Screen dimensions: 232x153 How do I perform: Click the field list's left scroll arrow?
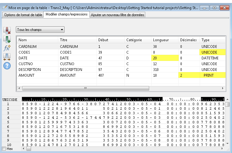[19, 88]
